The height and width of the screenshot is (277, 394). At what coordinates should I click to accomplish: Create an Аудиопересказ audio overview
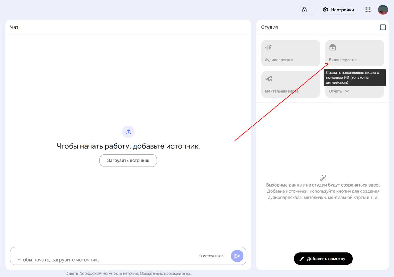tap(291, 53)
